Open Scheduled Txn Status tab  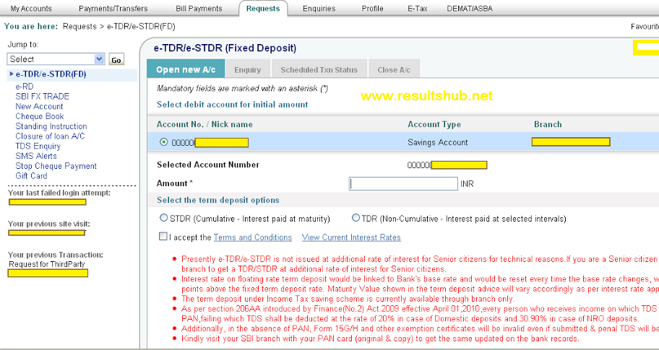319,70
